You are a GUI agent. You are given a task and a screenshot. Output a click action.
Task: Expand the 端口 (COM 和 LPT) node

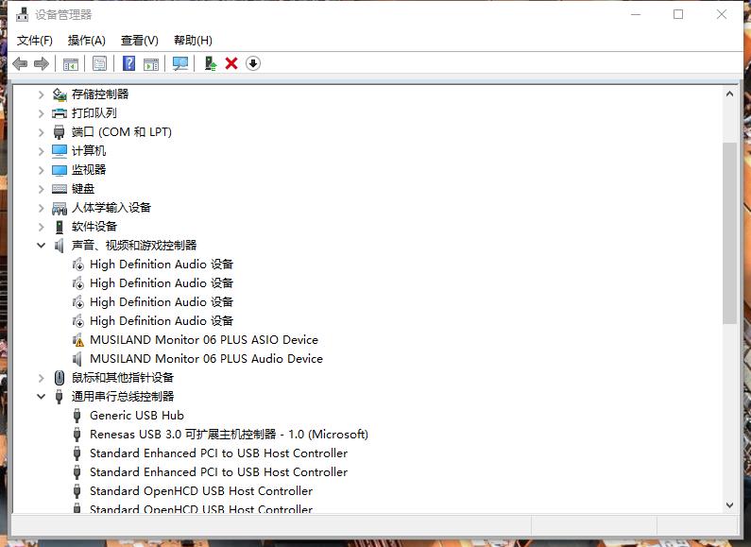pos(41,132)
